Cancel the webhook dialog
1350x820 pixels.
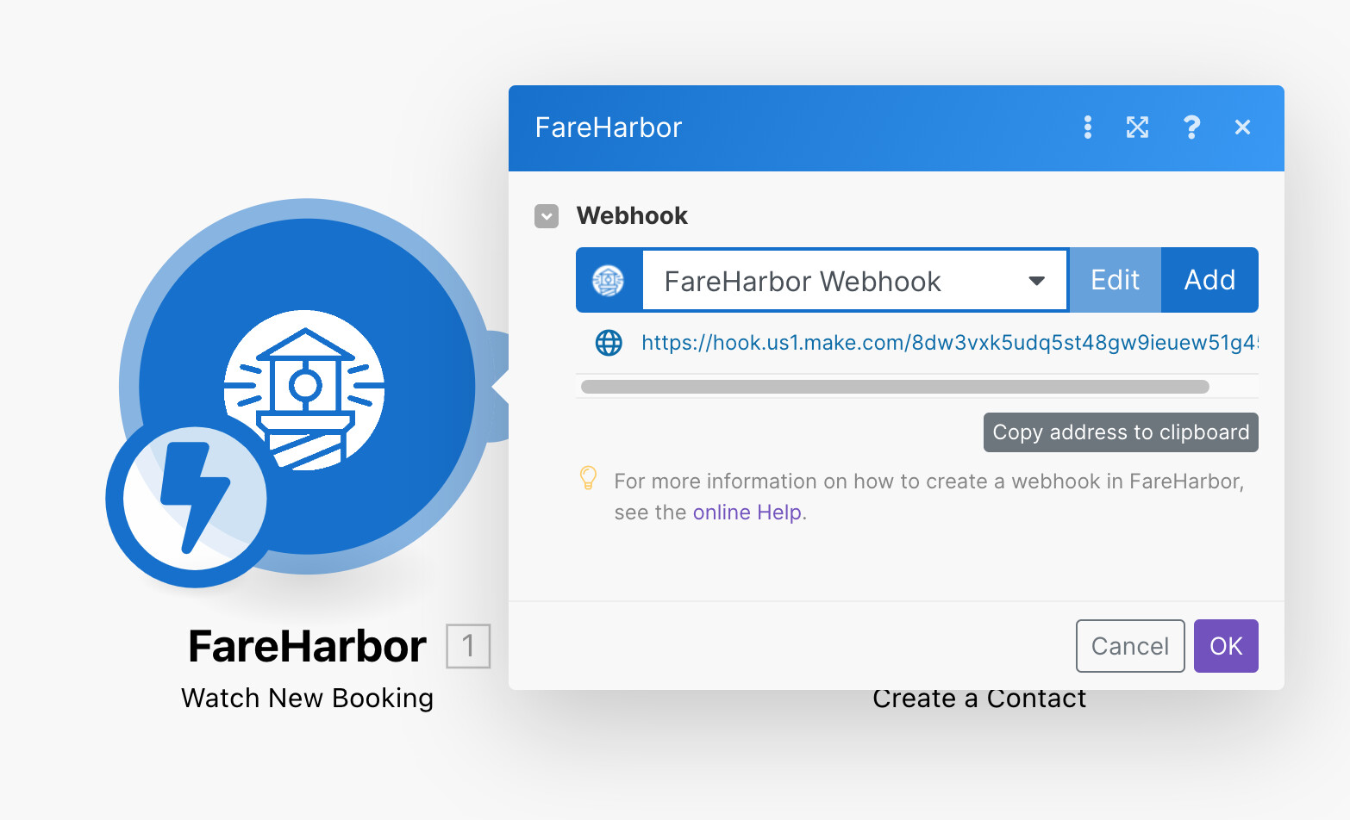tap(1130, 646)
